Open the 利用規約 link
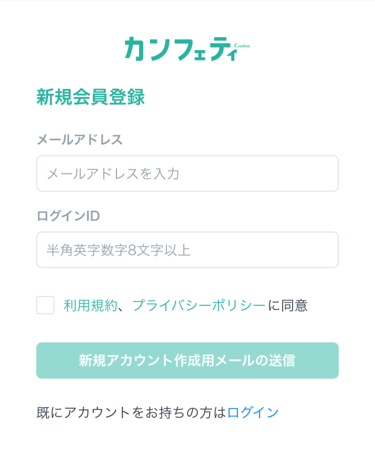 pyautogui.click(x=90, y=306)
